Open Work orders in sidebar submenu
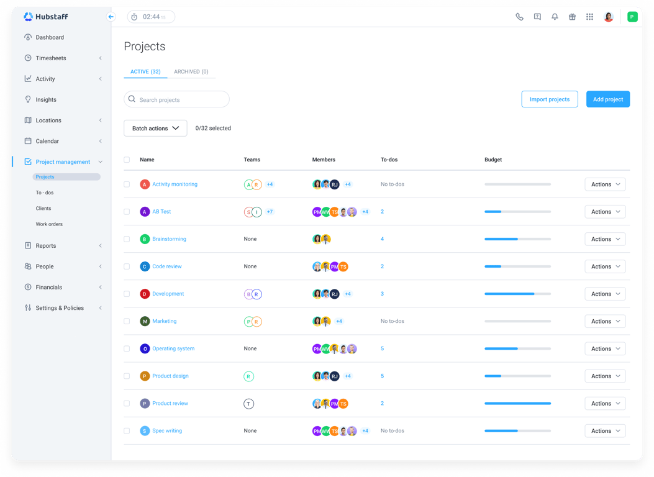Viewport: 654px width, 477px height. click(x=49, y=224)
